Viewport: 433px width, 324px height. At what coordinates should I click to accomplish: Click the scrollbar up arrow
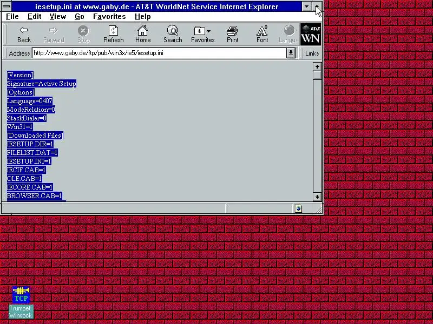(317, 66)
